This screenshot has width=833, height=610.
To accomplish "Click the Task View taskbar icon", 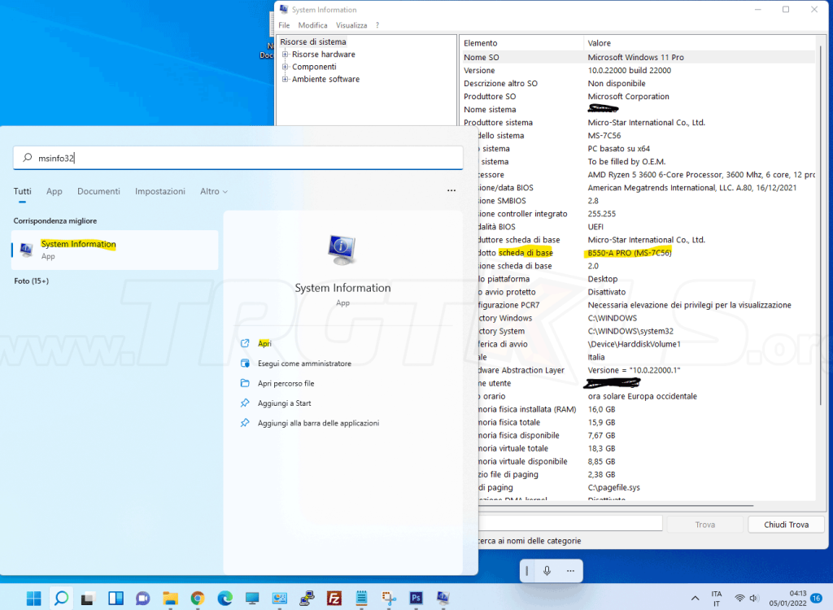I will pyautogui.click(x=88, y=599).
